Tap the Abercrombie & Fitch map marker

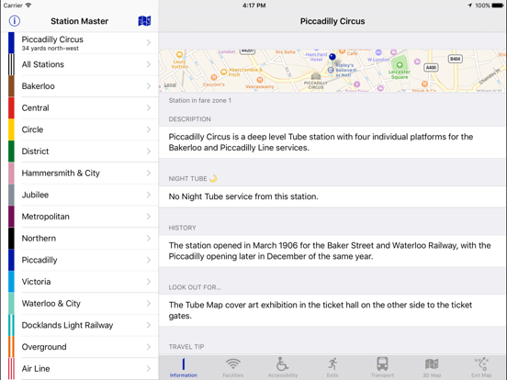click(223, 72)
